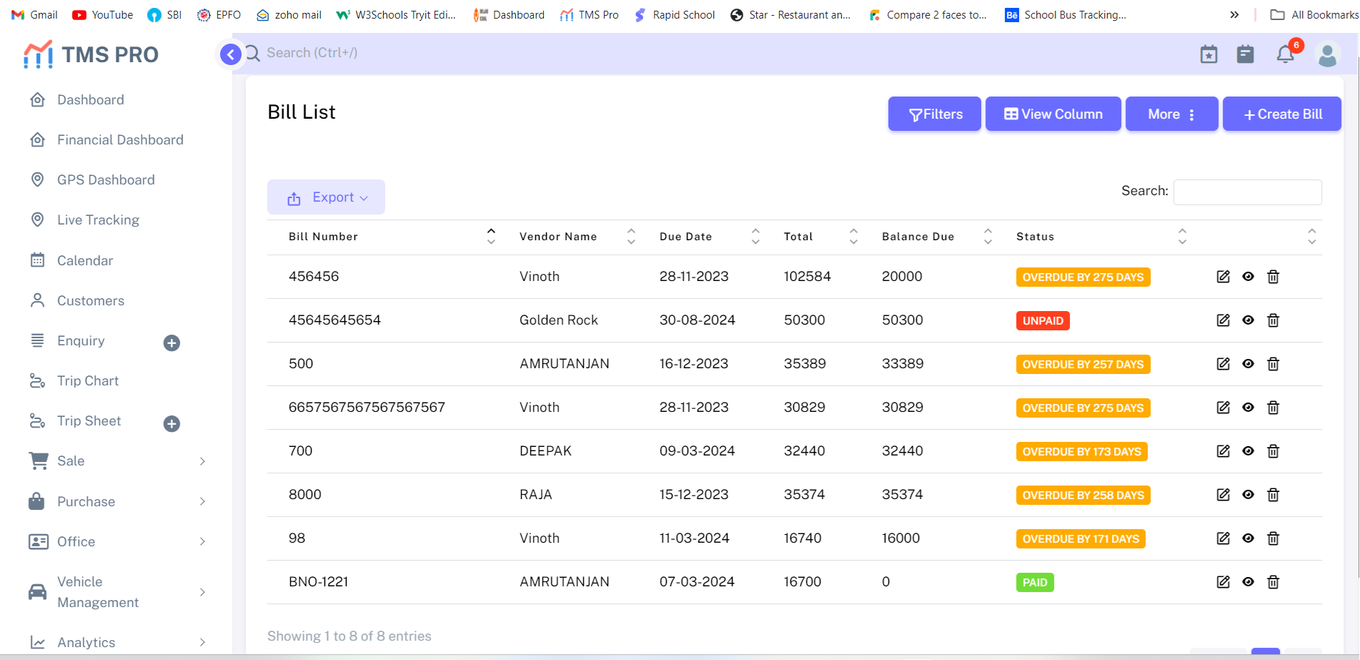Open the More options dropdown
Image resolution: width=1360 pixels, height=660 pixels.
coord(1171,114)
